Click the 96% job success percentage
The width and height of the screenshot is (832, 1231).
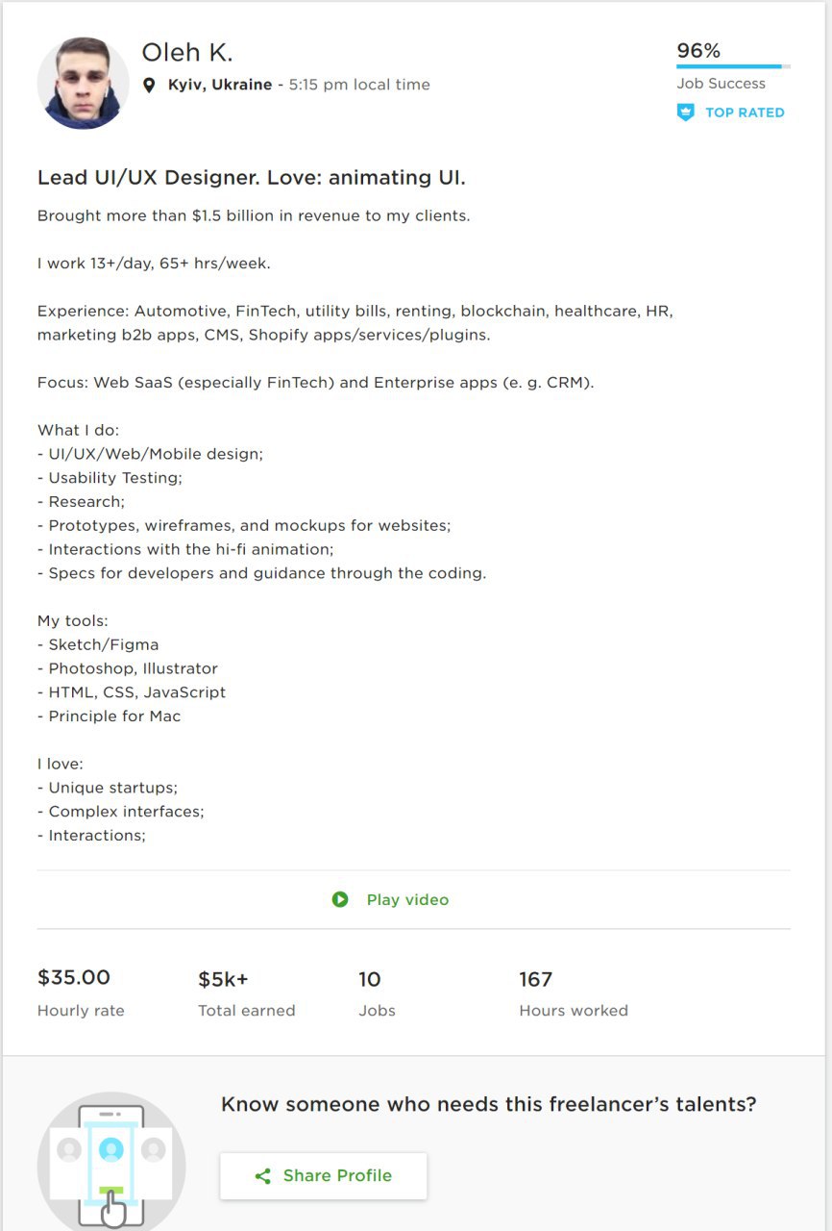tap(698, 51)
